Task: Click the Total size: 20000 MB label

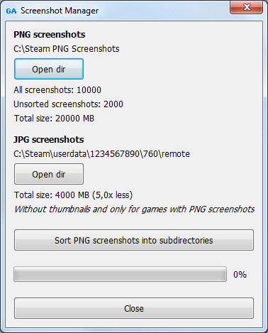Action: click(x=54, y=119)
